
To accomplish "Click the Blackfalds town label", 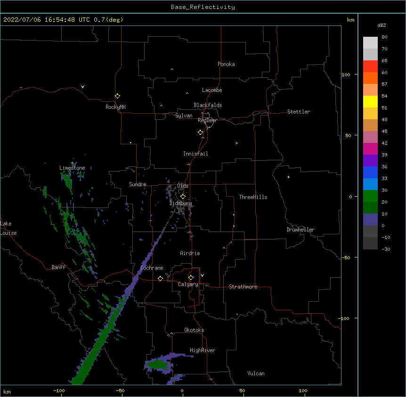I will click(208, 105).
